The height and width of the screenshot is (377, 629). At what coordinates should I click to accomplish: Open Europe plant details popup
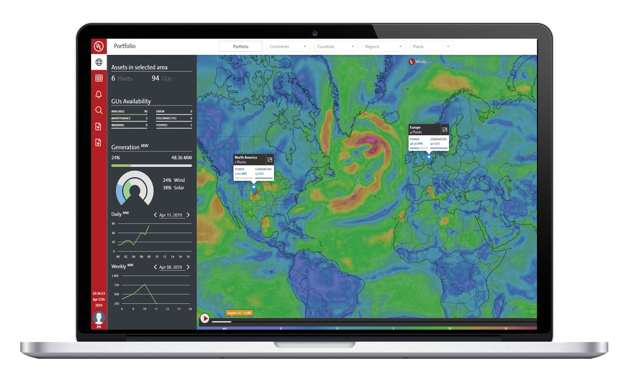tap(444, 130)
